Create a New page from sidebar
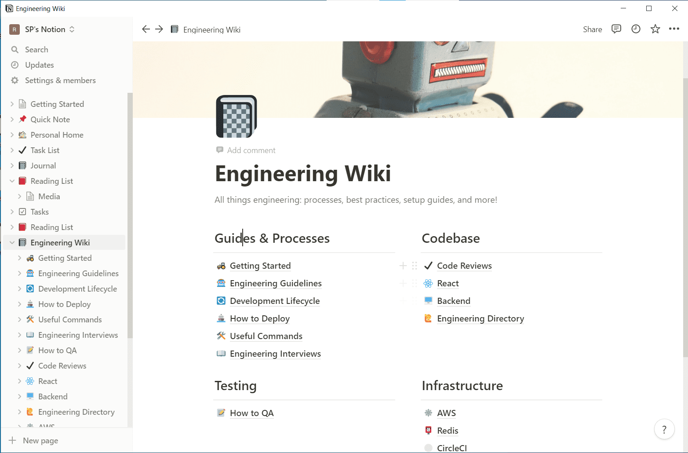 (x=40, y=441)
